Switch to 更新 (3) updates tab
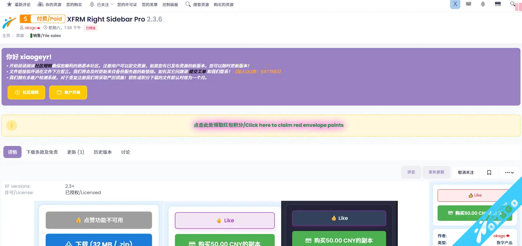 tap(76, 152)
